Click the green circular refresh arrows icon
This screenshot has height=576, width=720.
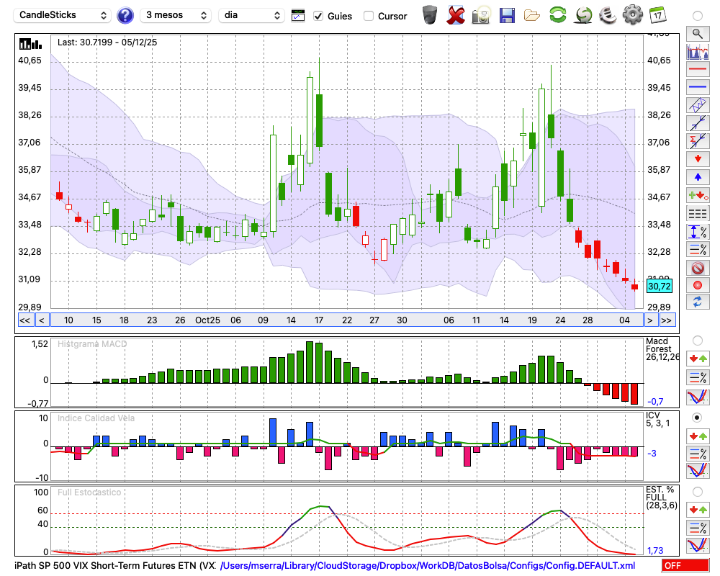tap(557, 15)
